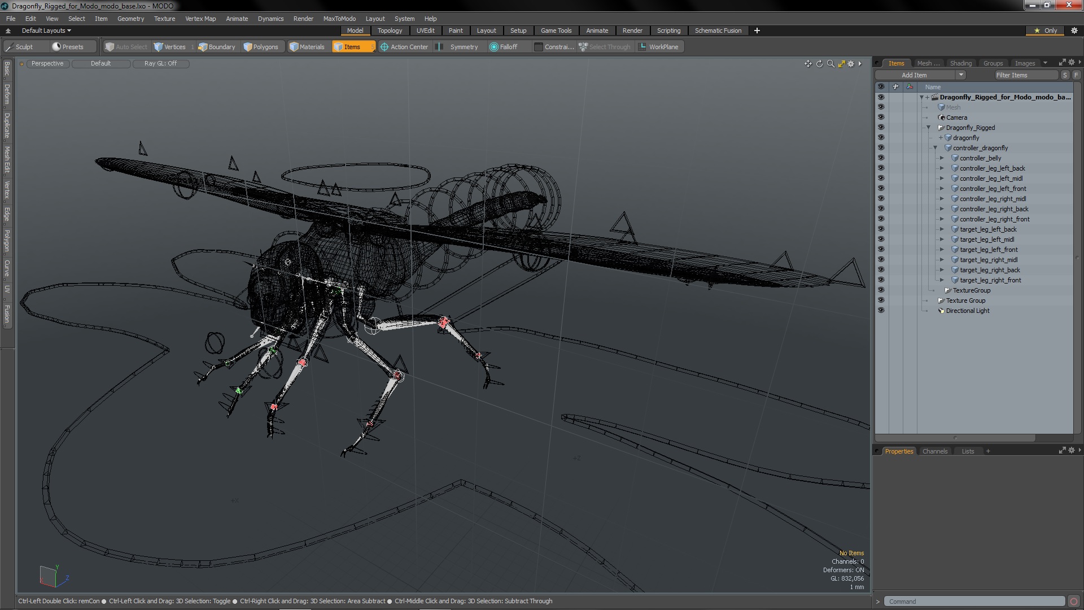
Task: Expand the dragonfly mesh plus node
Action: tap(941, 138)
